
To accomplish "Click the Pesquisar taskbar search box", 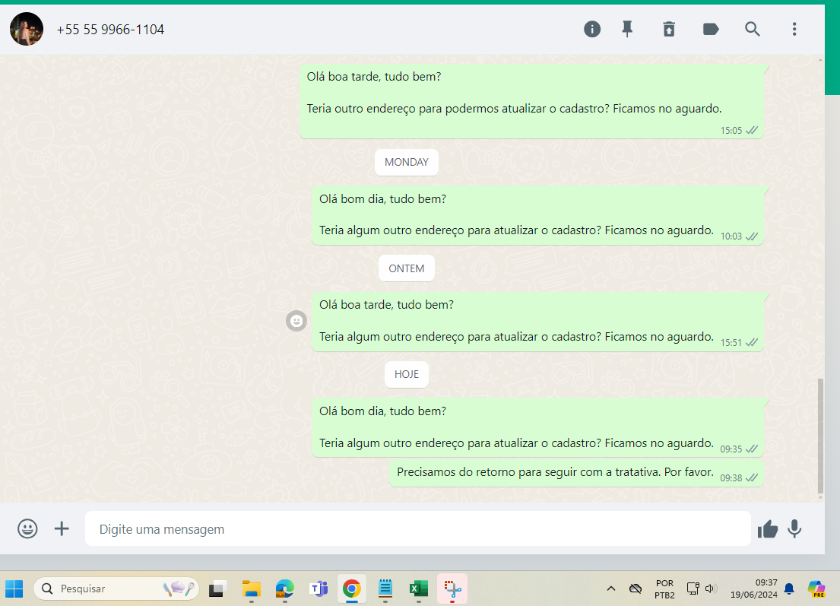I will (116, 589).
